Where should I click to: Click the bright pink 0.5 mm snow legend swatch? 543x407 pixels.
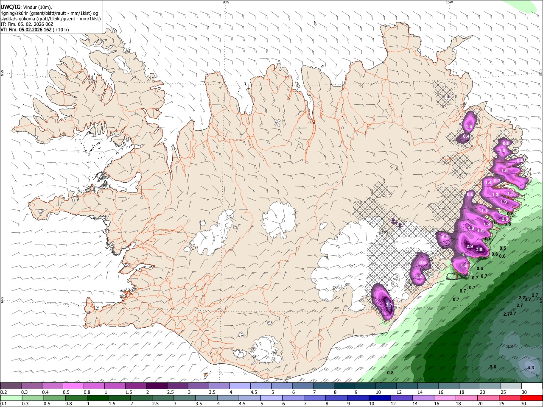pos(73,386)
